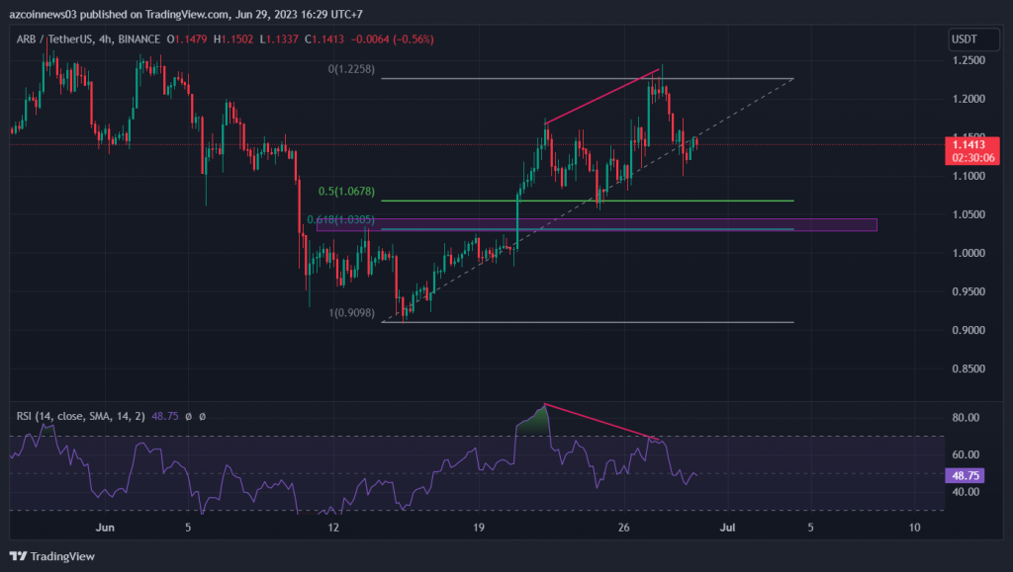The width and height of the screenshot is (1013, 572).
Task: Click the Jun date label on time axis
Action: tap(105, 528)
